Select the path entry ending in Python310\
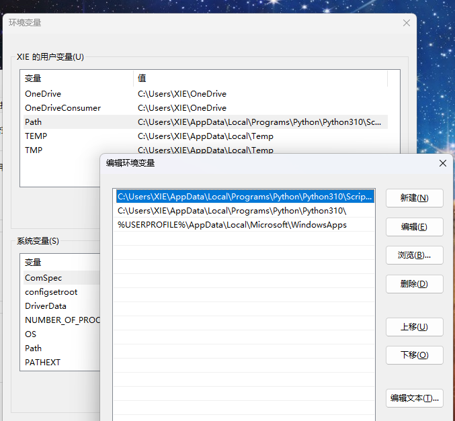 point(244,211)
